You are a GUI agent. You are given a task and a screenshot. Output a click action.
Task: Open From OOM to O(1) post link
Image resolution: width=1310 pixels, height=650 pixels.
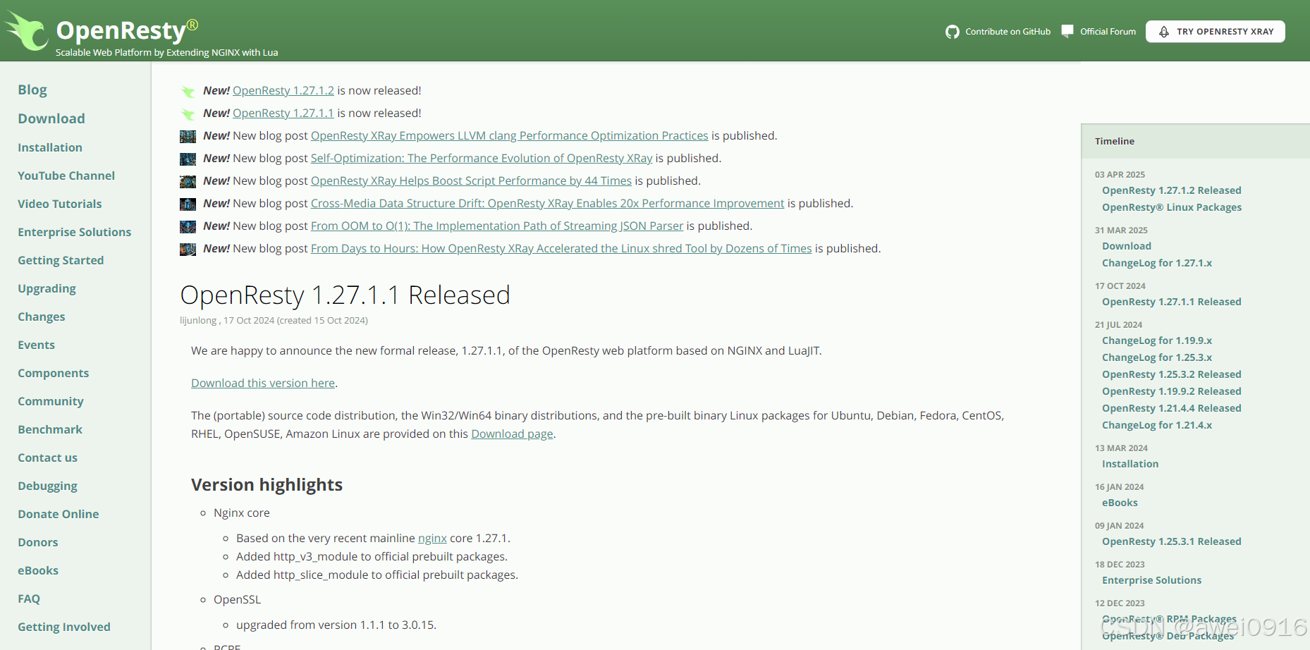497,226
